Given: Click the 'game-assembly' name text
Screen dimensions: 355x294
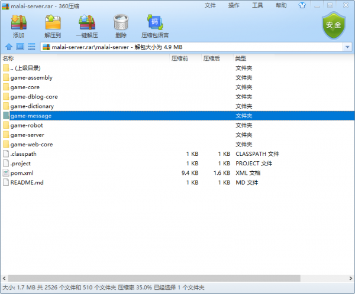Looking at the screenshot, I should (31, 78).
